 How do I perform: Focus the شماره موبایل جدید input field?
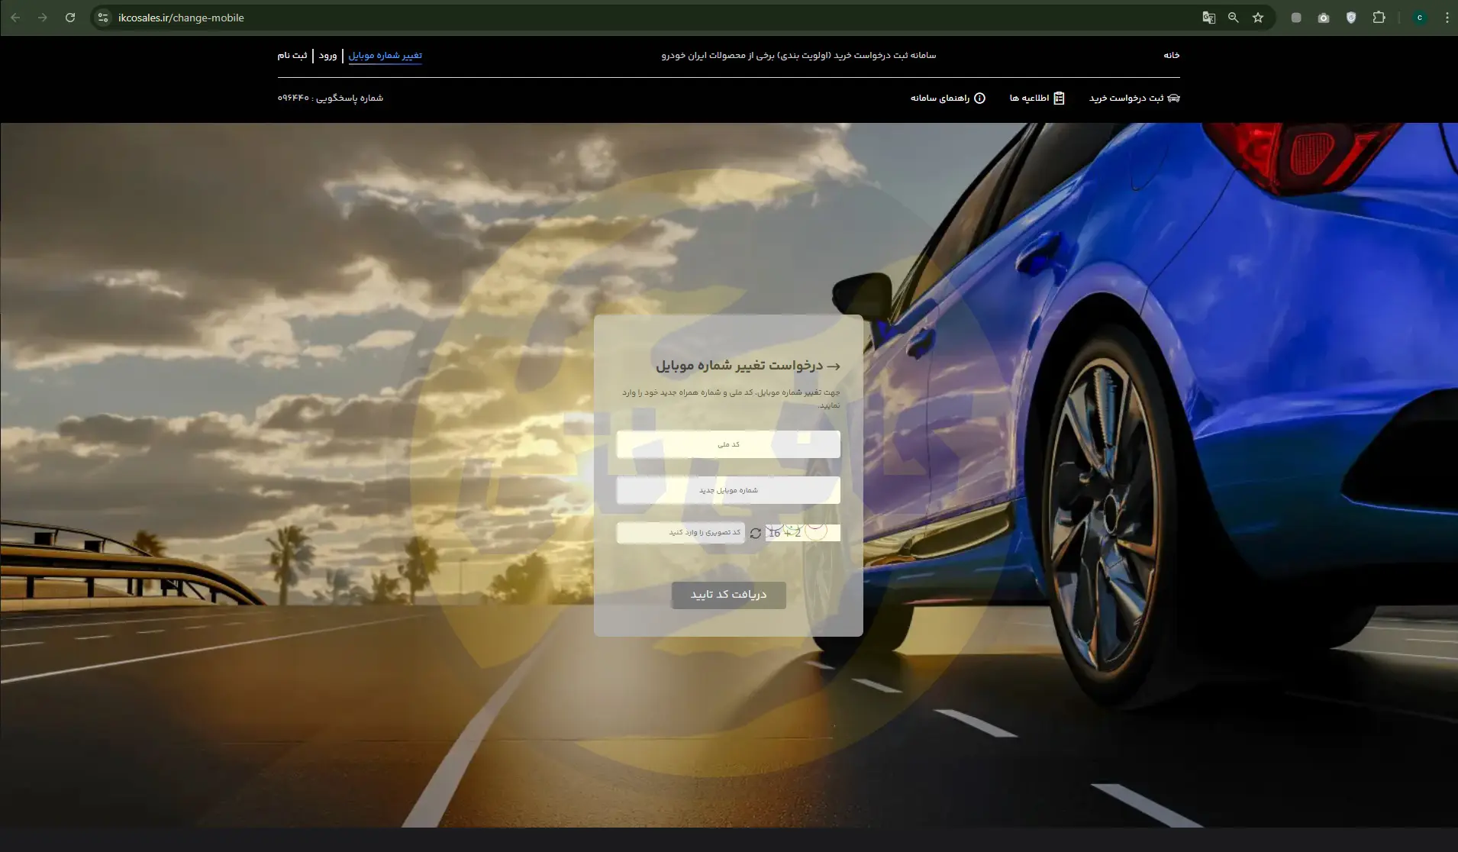click(728, 490)
